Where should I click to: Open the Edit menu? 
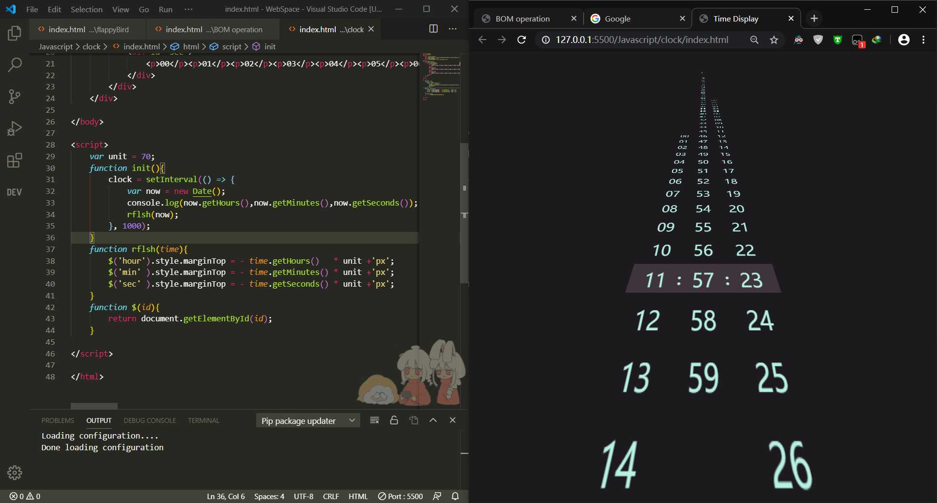pos(54,9)
